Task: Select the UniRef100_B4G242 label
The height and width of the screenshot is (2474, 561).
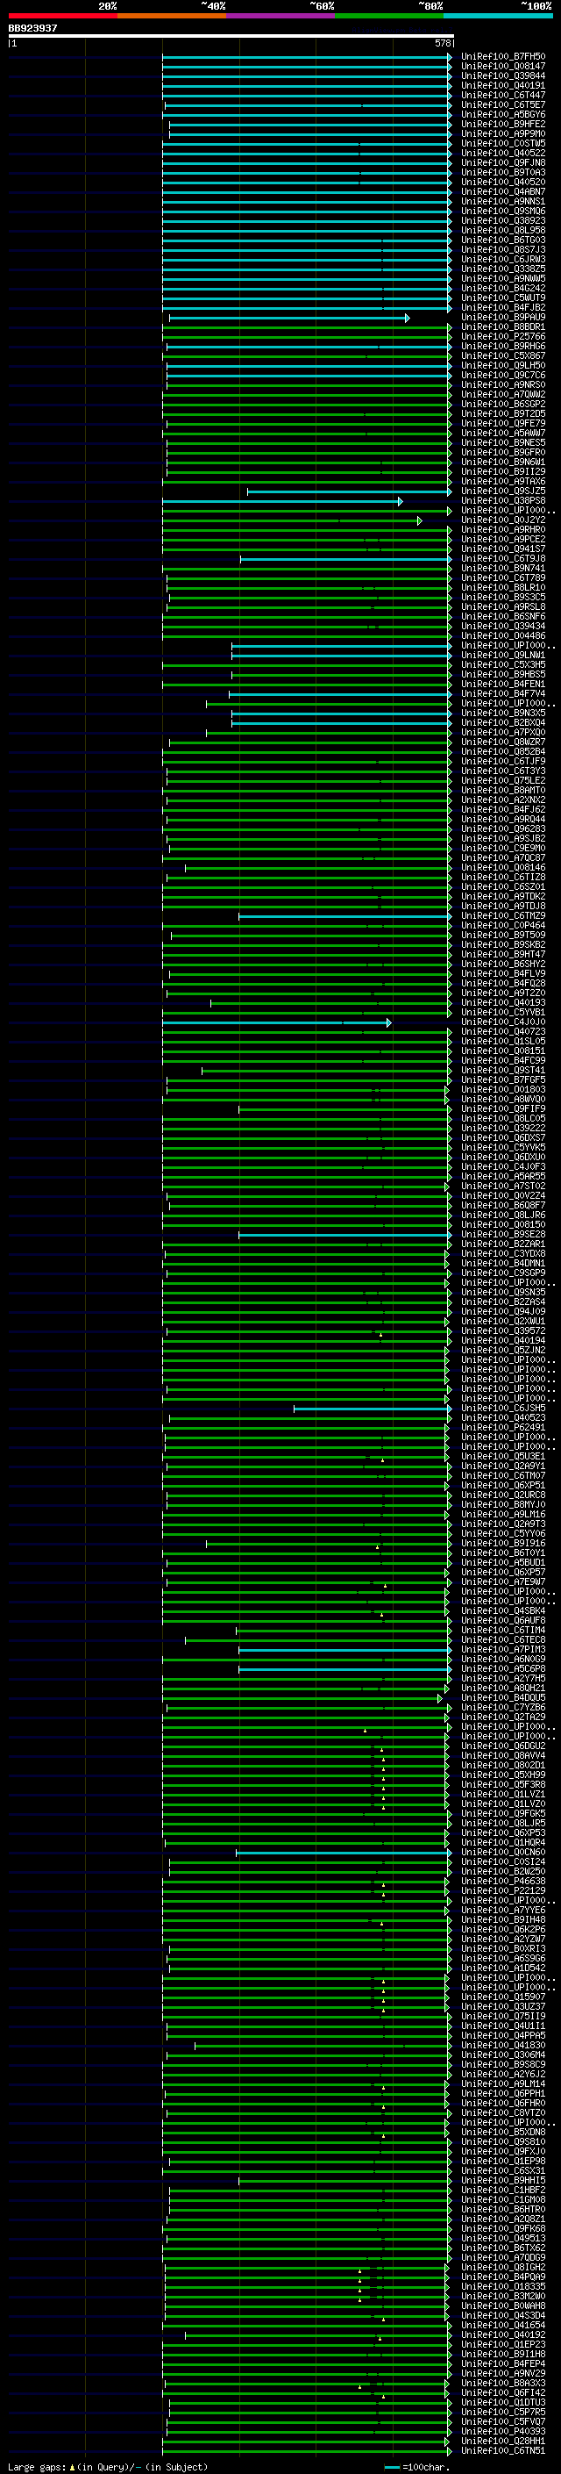Action: point(503,289)
